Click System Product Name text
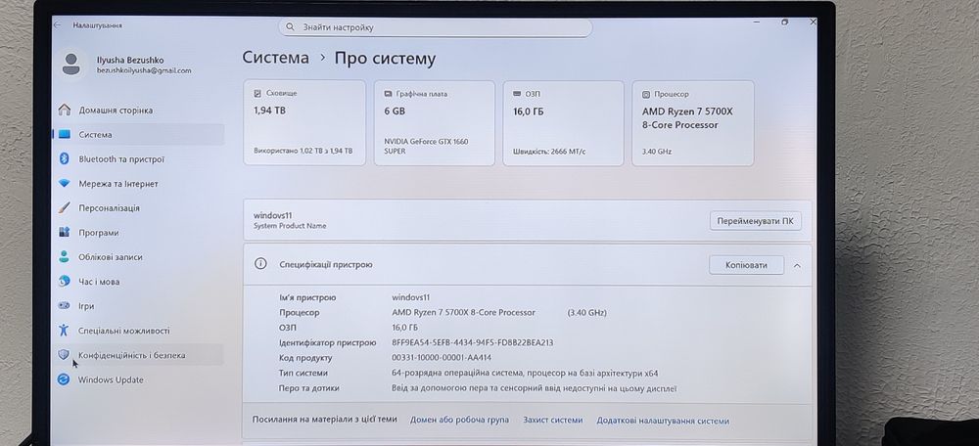The image size is (979, 446). [x=290, y=226]
